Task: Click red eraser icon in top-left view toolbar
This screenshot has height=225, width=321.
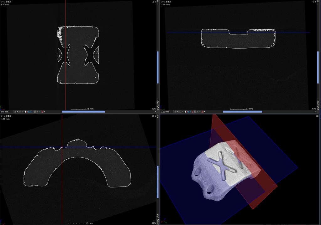Action: [42, 112]
